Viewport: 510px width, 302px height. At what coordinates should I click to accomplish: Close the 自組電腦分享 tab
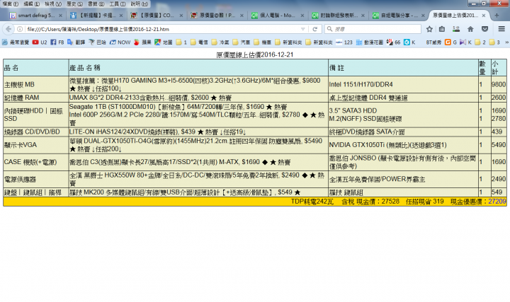tap(423, 16)
